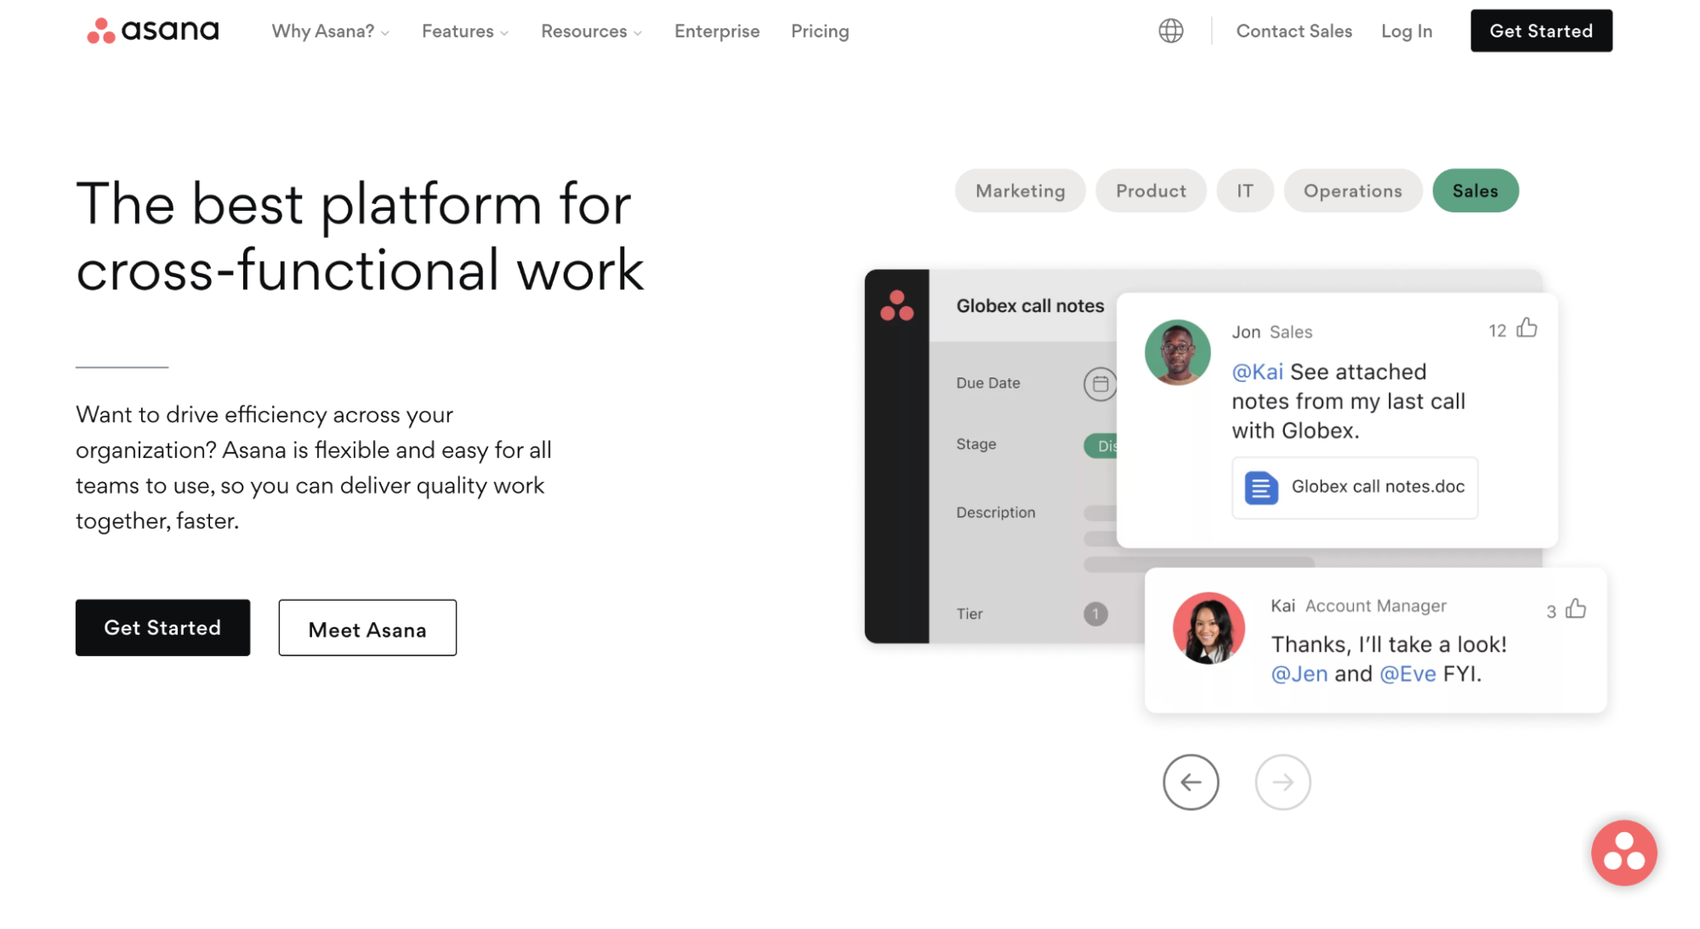Image resolution: width=1700 pixels, height=929 pixels.
Task: Expand the Resources dropdown
Action: click(x=590, y=31)
